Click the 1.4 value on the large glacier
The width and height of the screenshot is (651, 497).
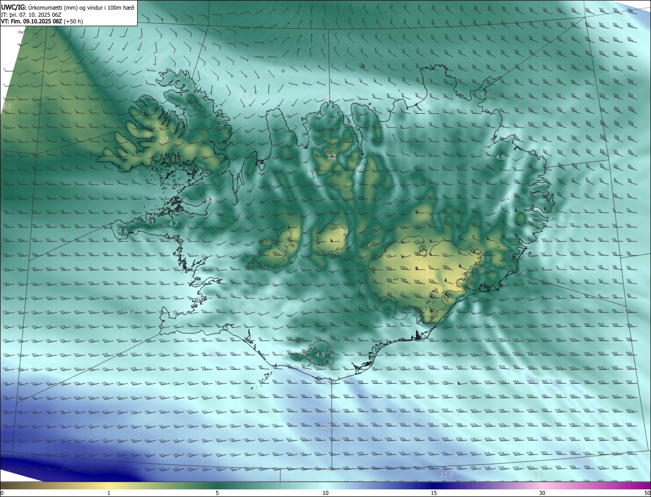click(x=428, y=273)
